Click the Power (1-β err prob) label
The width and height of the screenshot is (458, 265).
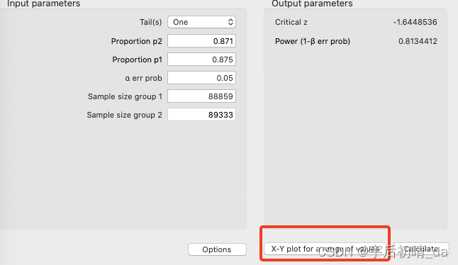point(313,41)
